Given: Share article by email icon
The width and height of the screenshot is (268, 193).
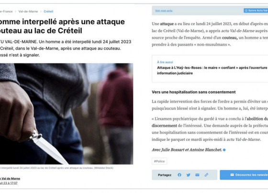Looking at the screenshot, I should point(197,175).
